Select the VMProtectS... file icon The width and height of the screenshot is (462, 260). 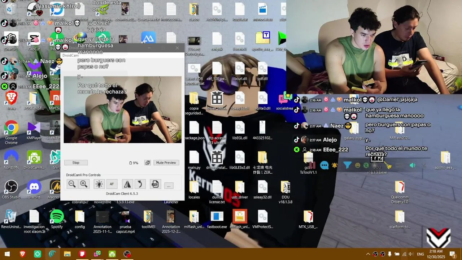pyautogui.click(x=262, y=219)
